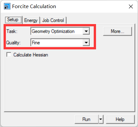138x127 pixels.
Task: Click the Calculate Hessian label text
Action: (31, 55)
